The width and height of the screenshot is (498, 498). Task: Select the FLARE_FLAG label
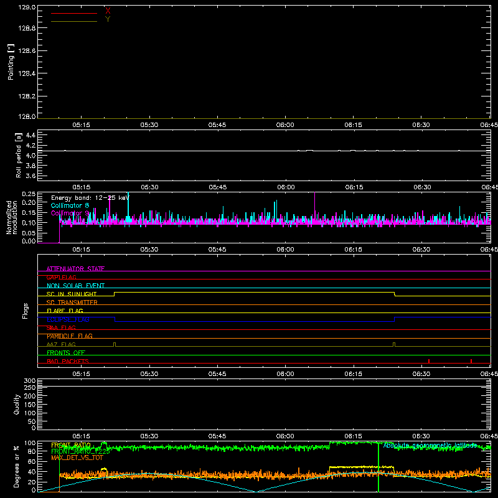coord(65,311)
